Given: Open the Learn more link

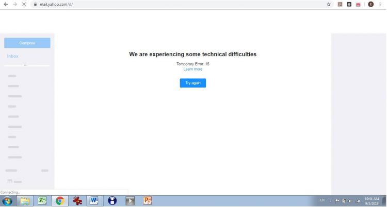Looking at the screenshot, I should coord(193,69).
